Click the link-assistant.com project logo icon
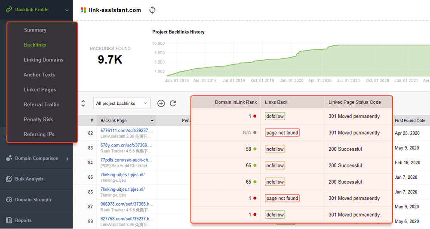The image size is (430, 229). pyautogui.click(x=83, y=10)
